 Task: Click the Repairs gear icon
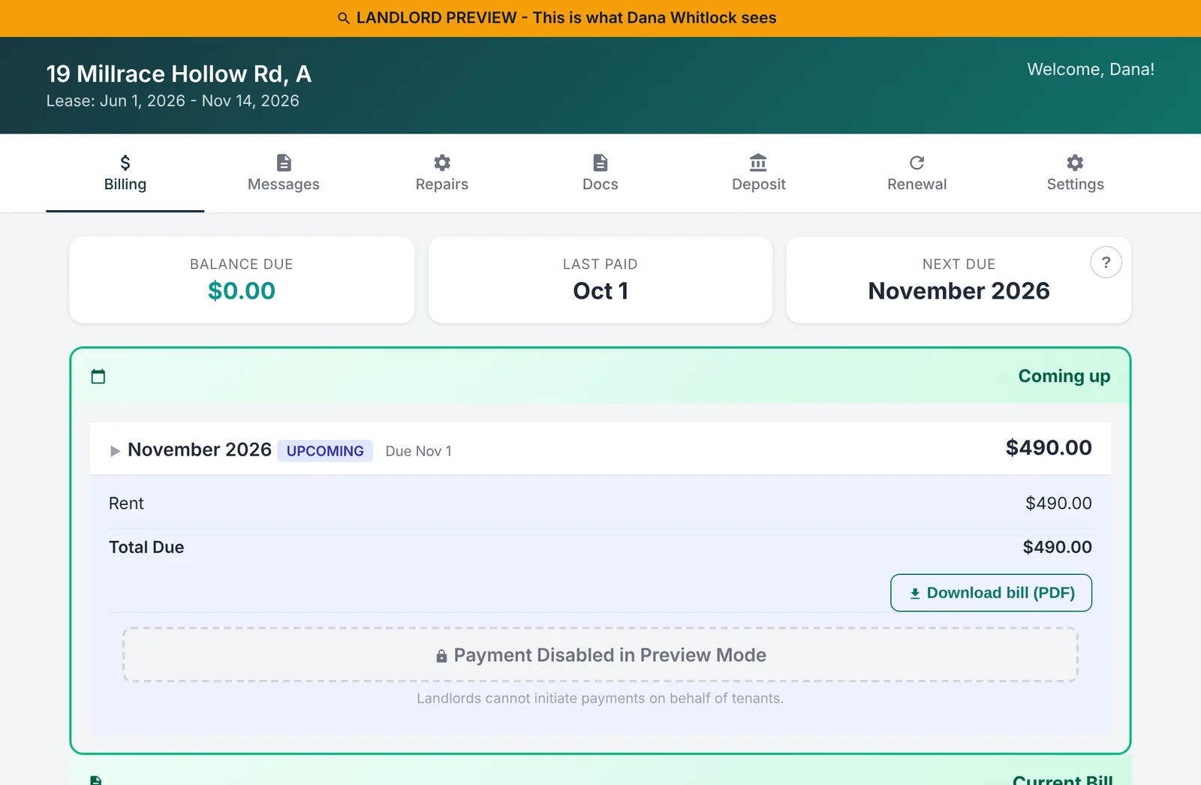pos(442,163)
